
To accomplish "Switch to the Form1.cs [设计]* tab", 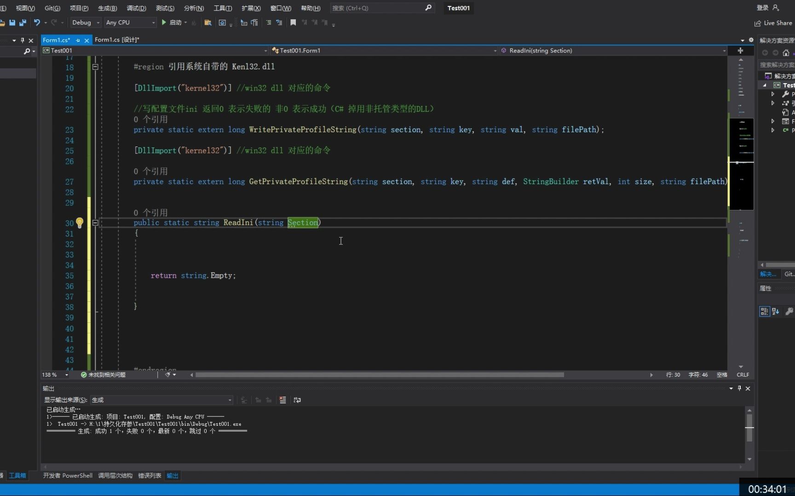I will coord(117,40).
